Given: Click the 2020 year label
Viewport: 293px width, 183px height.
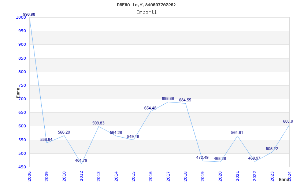Looking at the screenshot, I should (x=220, y=176).
